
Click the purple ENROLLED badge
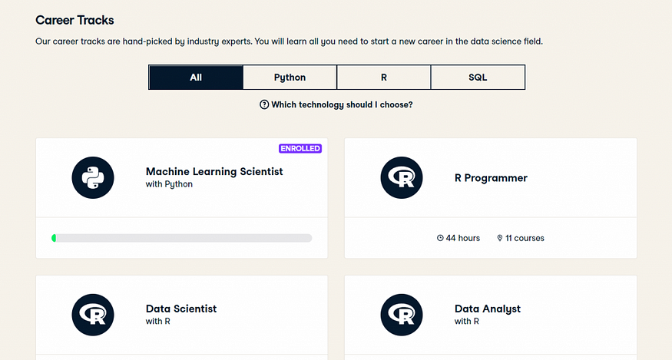click(x=300, y=148)
